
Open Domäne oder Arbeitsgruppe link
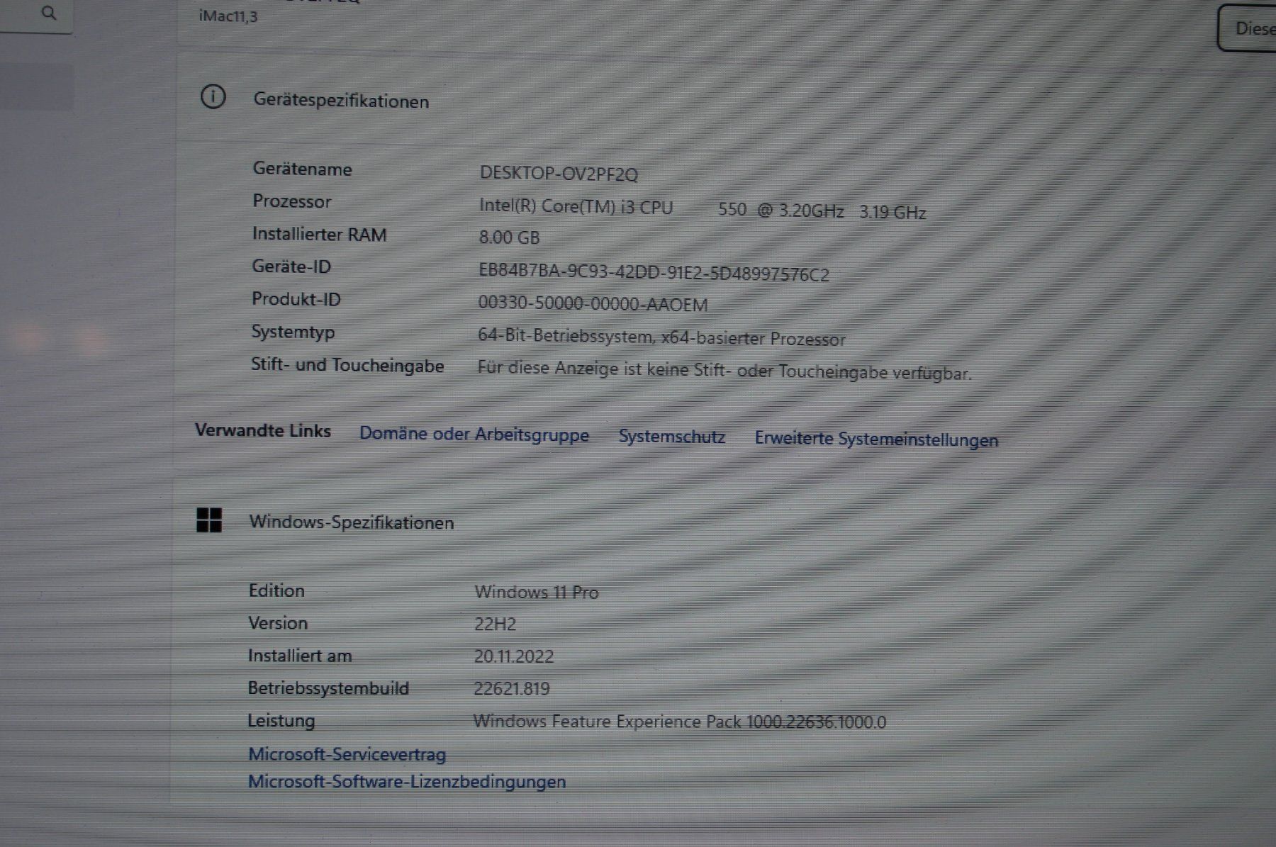pos(474,434)
